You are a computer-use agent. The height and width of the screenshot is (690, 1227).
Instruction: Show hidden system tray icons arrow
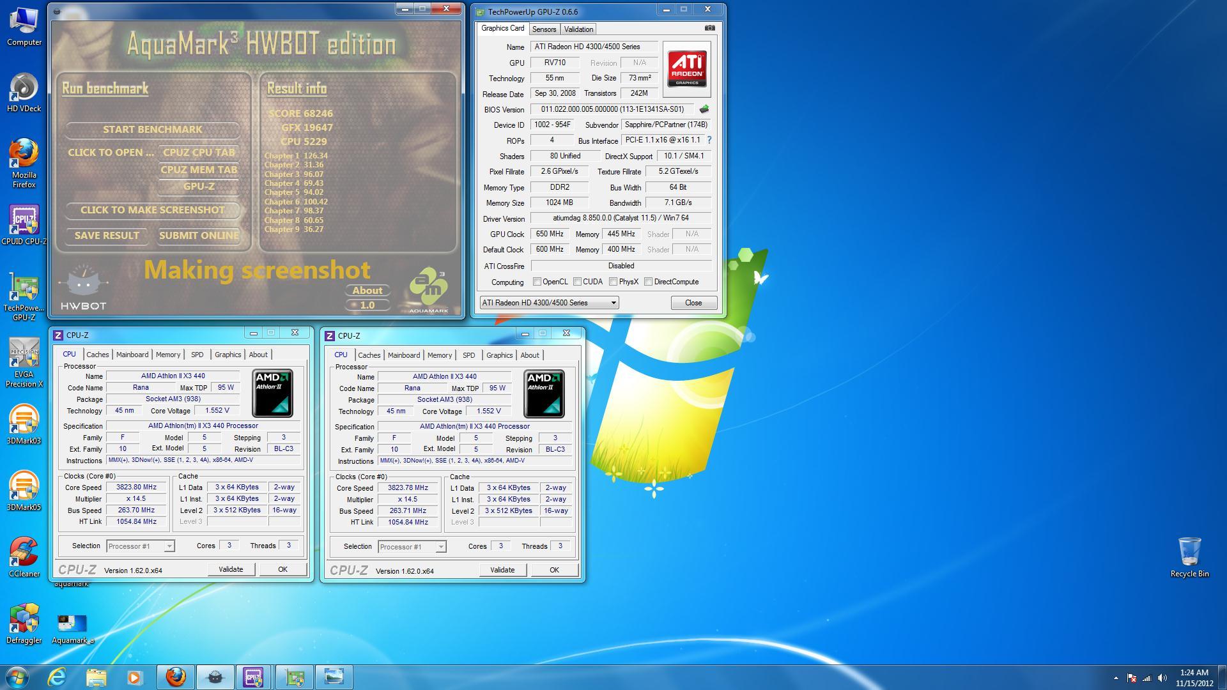click(1116, 678)
